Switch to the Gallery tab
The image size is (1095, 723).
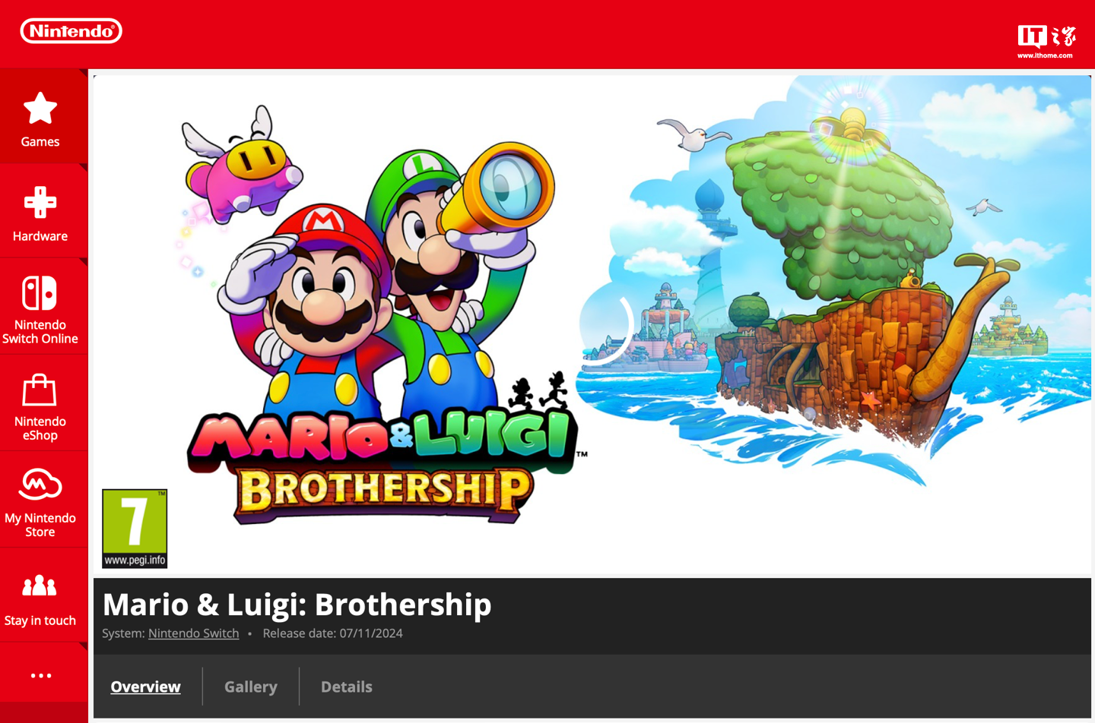251,687
